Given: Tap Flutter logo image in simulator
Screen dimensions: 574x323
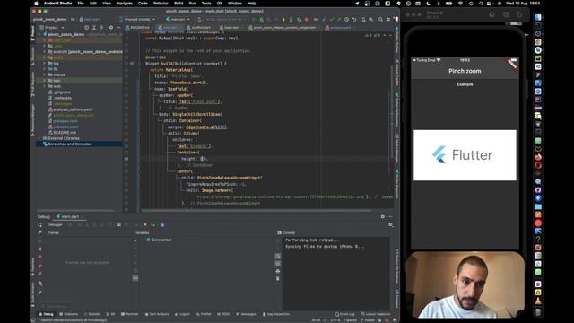Looking at the screenshot, I should (465, 155).
